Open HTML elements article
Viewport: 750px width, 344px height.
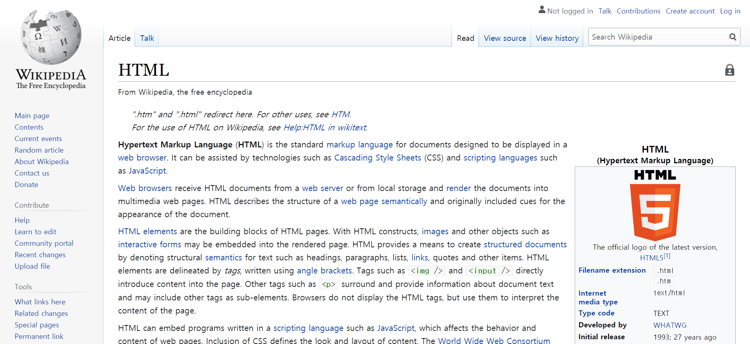click(148, 231)
